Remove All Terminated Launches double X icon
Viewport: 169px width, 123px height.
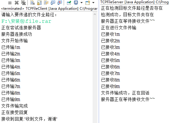click(23, 3)
